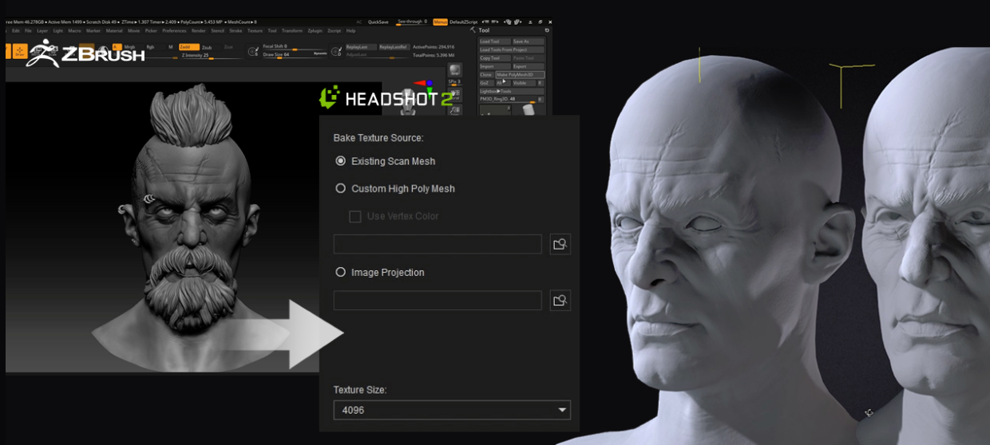Click the Save As button
The image size is (990, 445).
pyautogui.click(x=529, y=41)
